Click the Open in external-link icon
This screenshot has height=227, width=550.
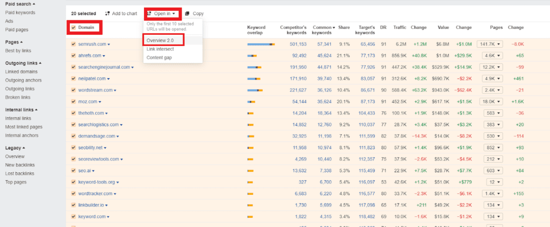coord(149,13)
